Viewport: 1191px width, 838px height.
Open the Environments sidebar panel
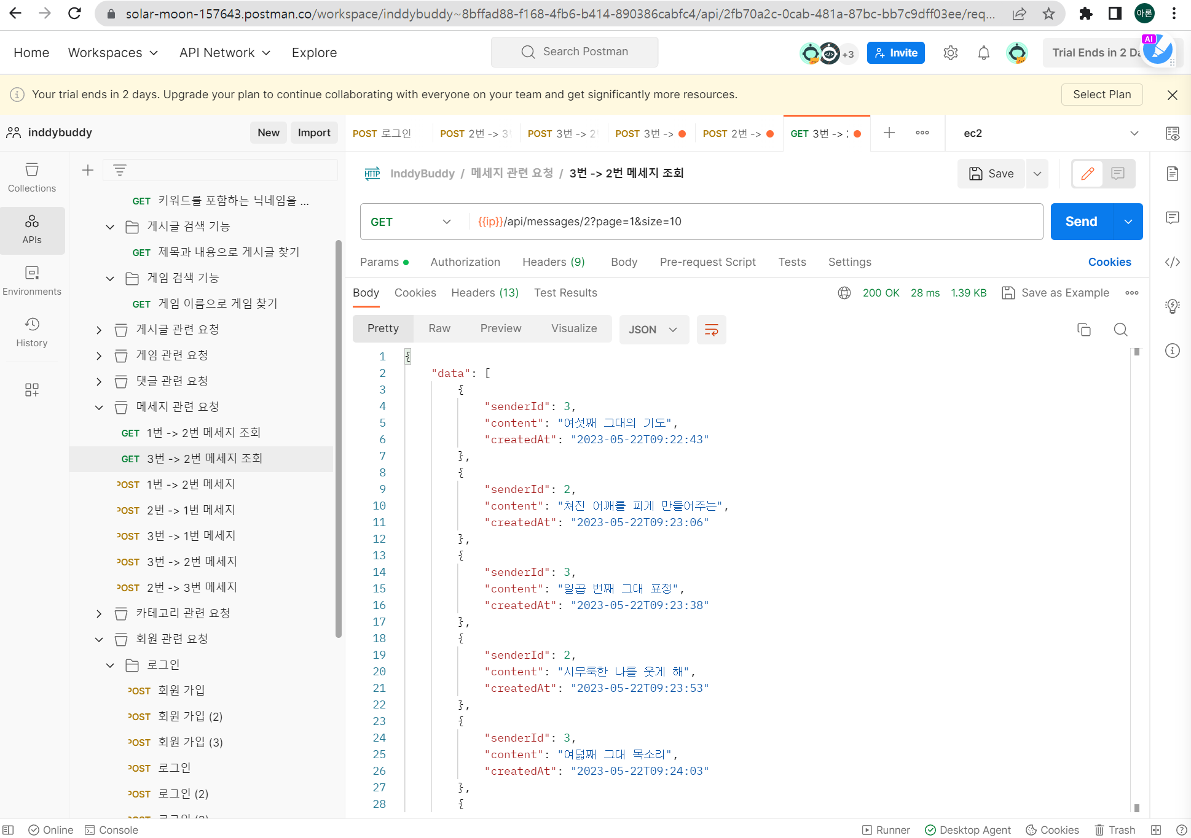click(32, 281)
